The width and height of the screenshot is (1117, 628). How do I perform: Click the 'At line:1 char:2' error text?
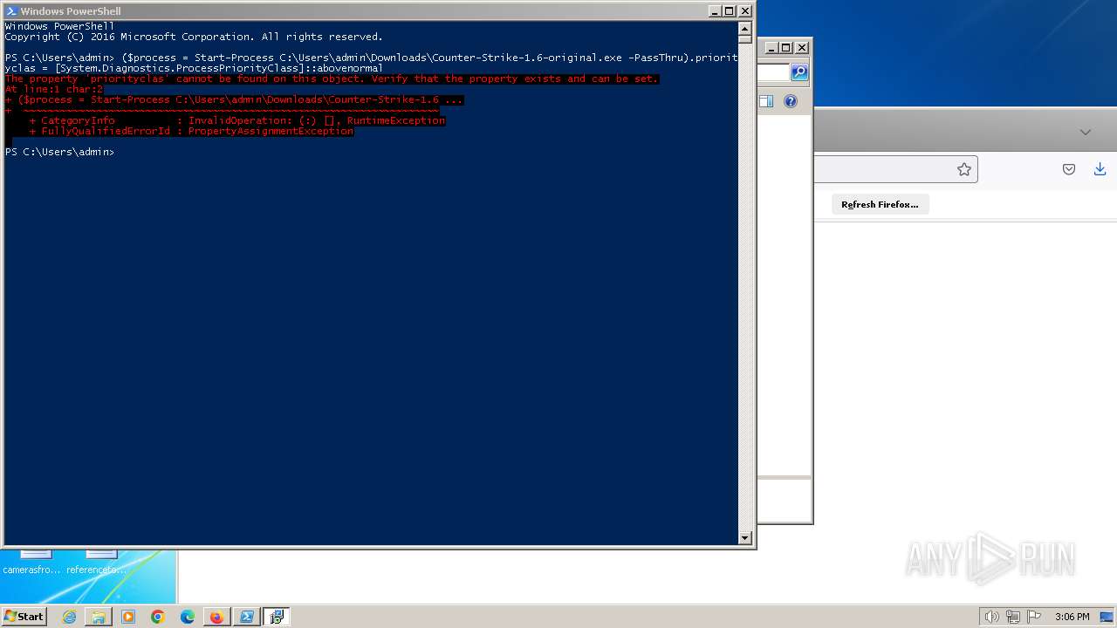54,89
